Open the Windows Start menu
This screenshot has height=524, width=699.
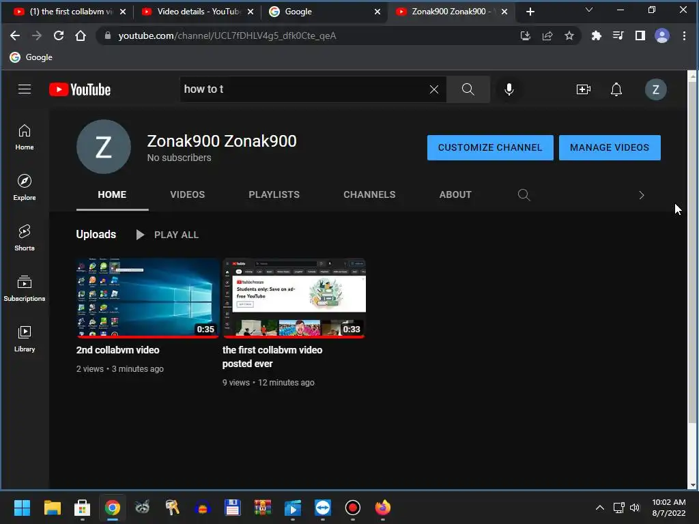click(22, 508)
